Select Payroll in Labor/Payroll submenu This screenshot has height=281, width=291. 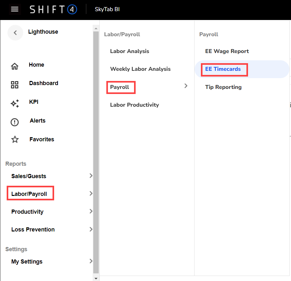120,87
